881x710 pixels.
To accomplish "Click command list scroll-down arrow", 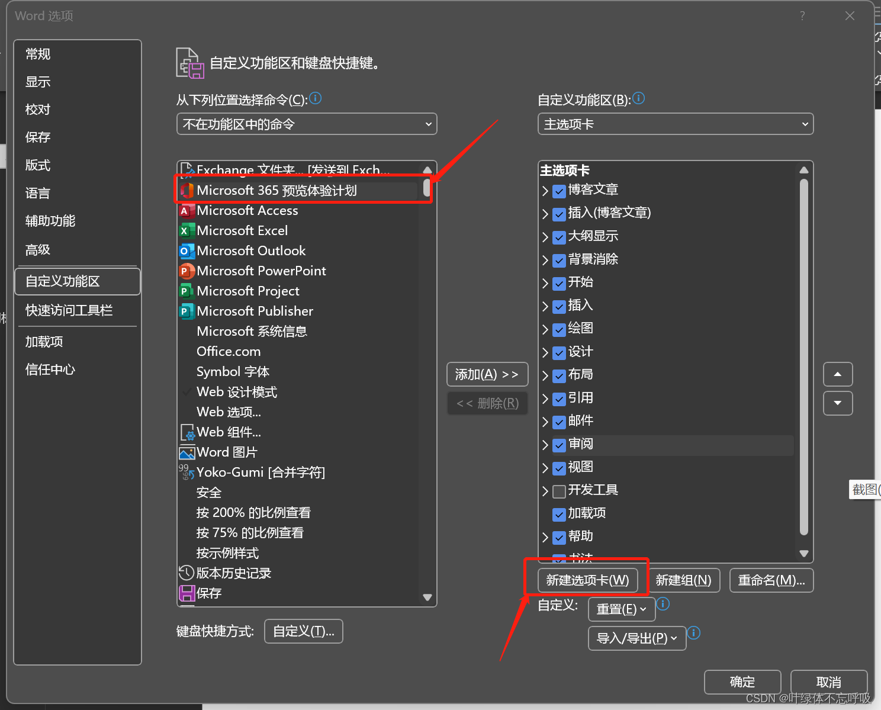I will point(427,597).
